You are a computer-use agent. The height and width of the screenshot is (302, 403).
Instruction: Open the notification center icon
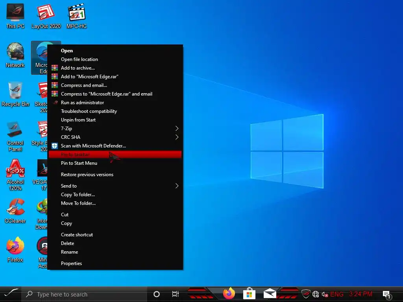387,295
